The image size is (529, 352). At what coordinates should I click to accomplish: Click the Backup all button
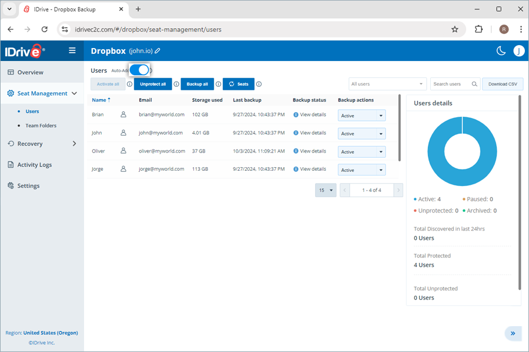[197, 84]
